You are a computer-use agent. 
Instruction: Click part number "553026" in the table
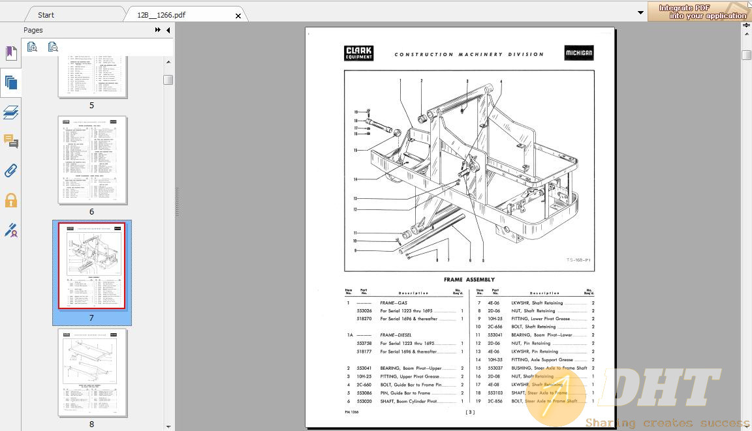point(364,311)
